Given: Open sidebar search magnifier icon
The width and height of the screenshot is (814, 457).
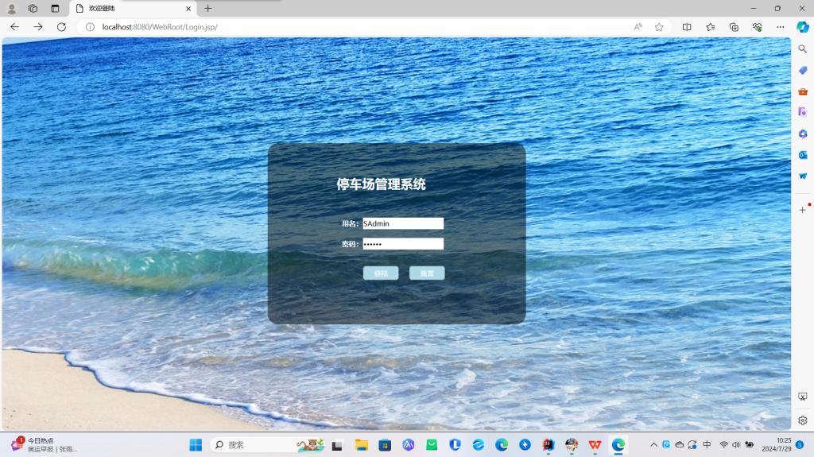Looking at the screenshot, I should pos(803,49).
